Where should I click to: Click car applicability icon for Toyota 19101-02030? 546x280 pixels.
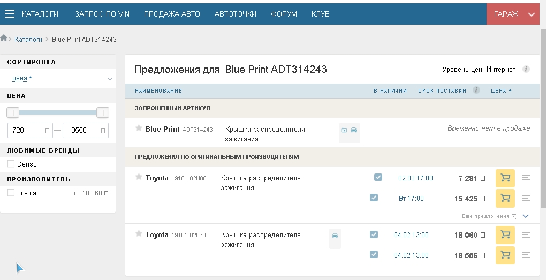point(335,235)
